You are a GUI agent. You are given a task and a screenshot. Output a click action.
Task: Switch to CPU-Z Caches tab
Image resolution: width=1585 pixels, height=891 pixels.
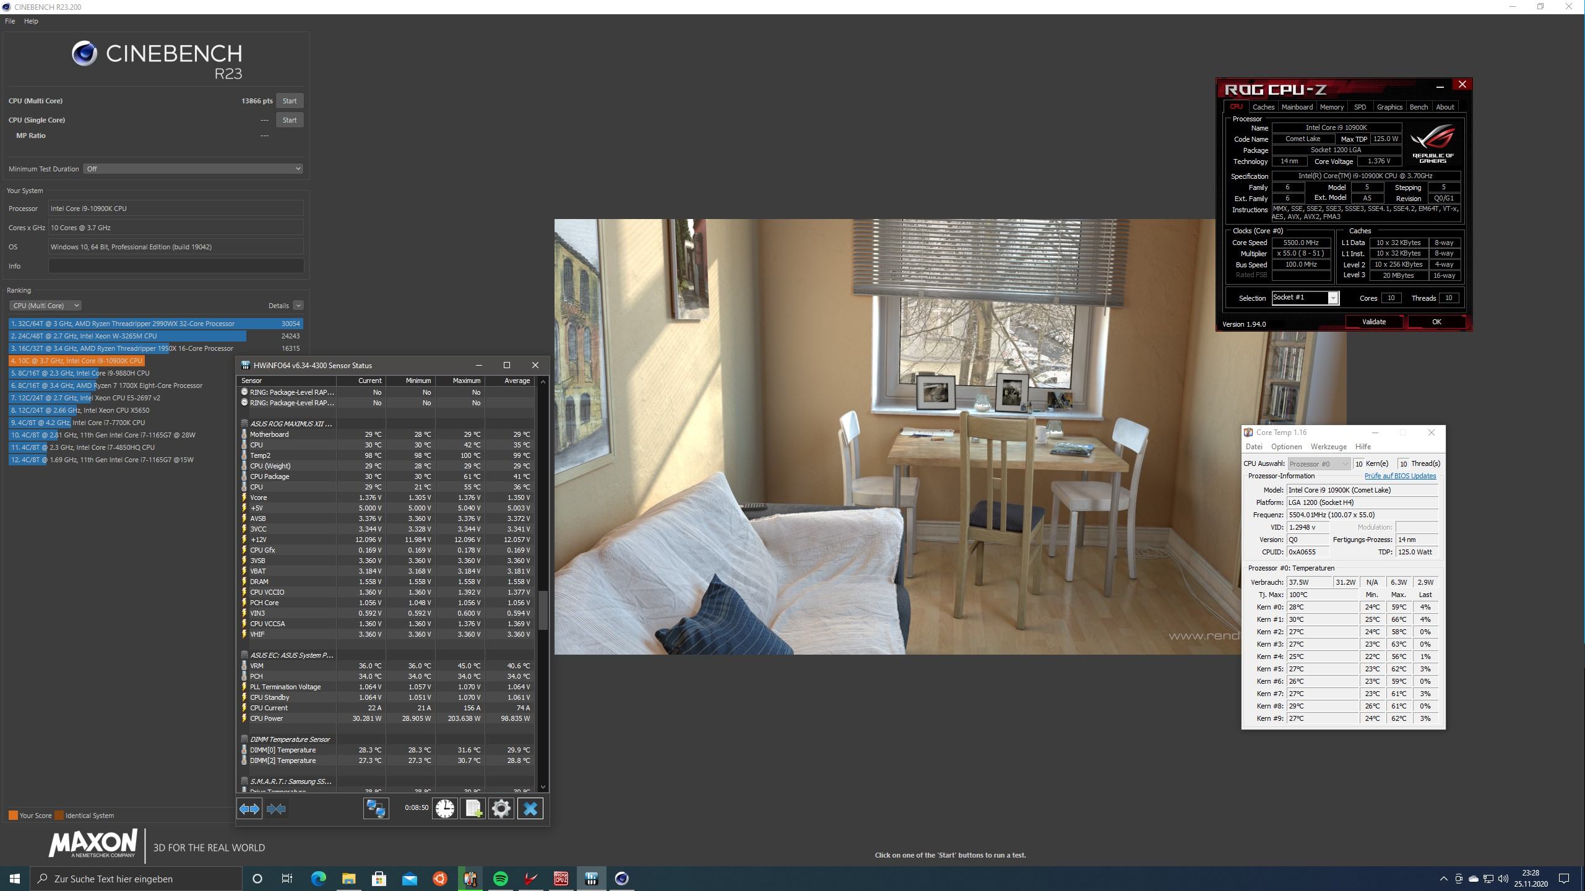1263,107
